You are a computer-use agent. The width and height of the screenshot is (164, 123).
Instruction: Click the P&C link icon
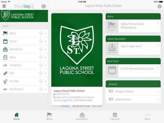click(5, 73)
